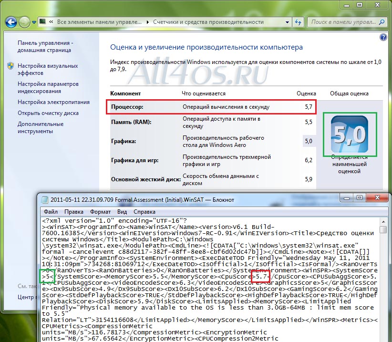
Task: Click the page title 'Оценка и увеличение производительности компьютера'
Action: tap(206, 47)
